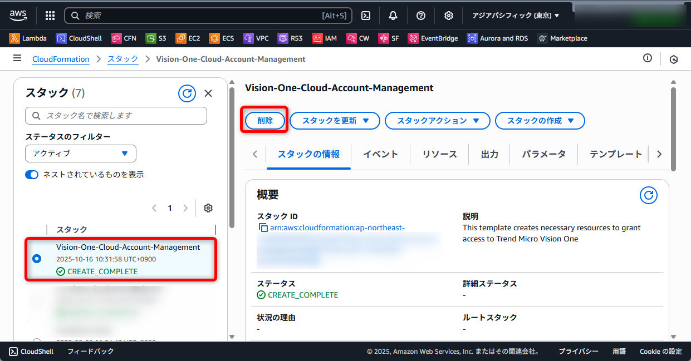691x361 pixels.
Task: Refresh the stack list
Action: click(x=187, y=93)
